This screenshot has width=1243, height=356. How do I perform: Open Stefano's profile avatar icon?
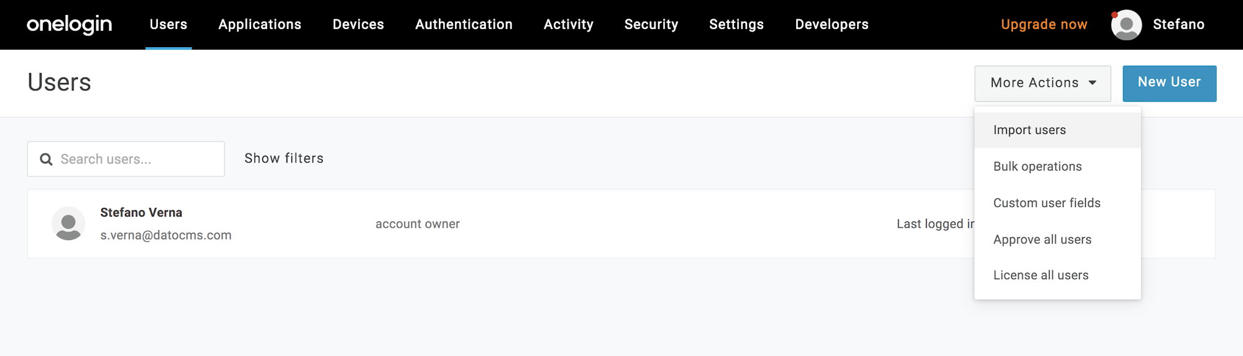coord(1126,25)
